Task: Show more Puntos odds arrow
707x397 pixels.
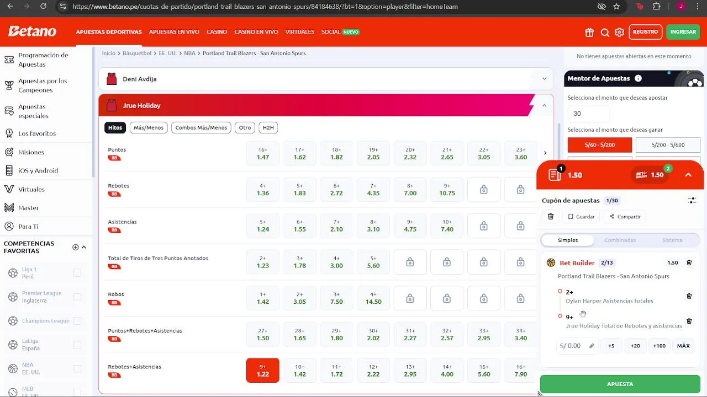Action: 545,153
